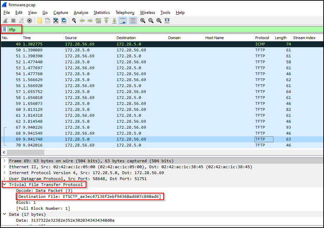Zoom in on the packet list
Screen dimensions: 324x228
[x=142, y=20]
